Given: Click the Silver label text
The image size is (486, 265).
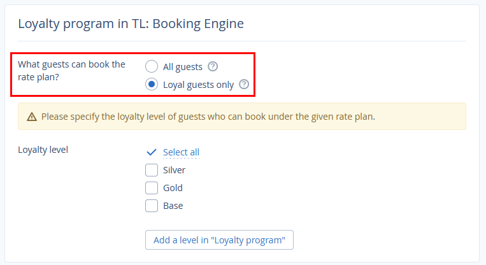Looking at the screenshot, I should click(174, 170).
